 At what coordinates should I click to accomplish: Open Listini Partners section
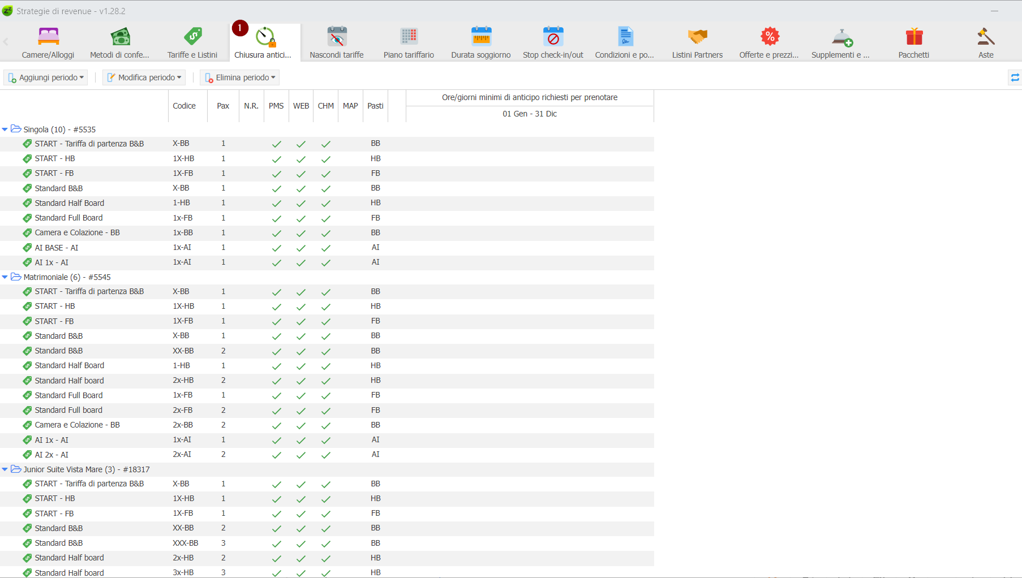pos(697,43)
